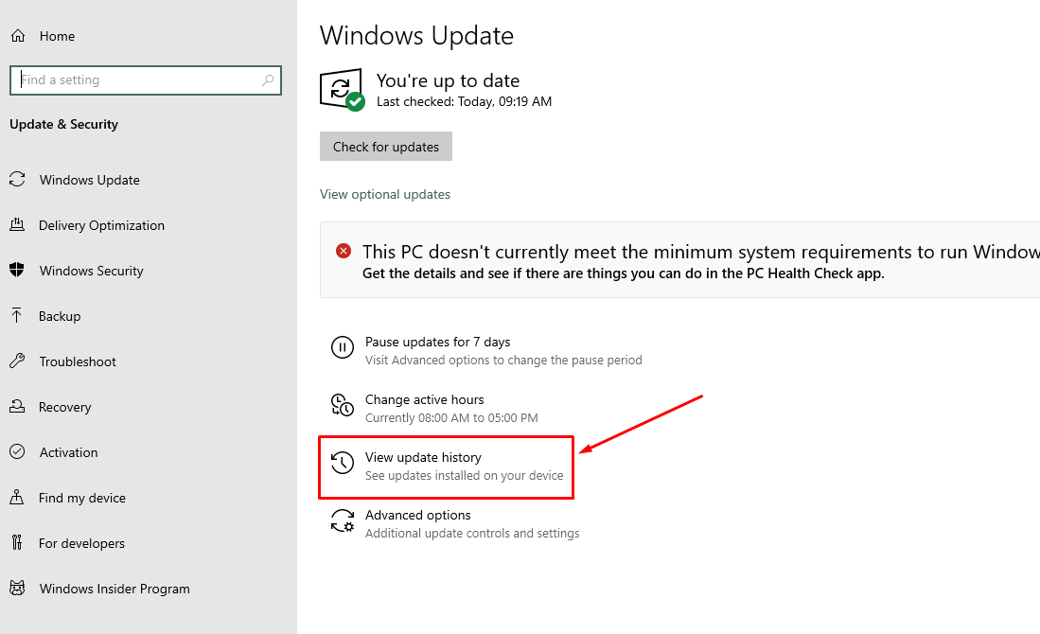Go to Recovery settings

coord(65,407)
